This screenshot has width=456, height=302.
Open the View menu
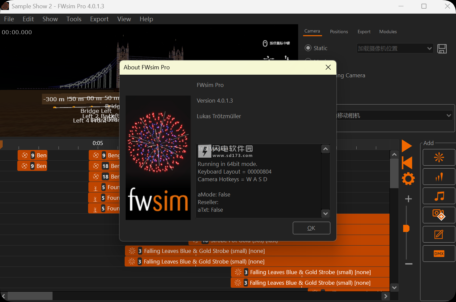(x=124, y=19)
